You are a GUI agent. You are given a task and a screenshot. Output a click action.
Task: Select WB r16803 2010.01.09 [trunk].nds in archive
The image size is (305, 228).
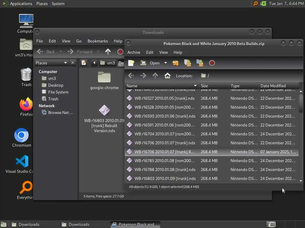point(212,178)
